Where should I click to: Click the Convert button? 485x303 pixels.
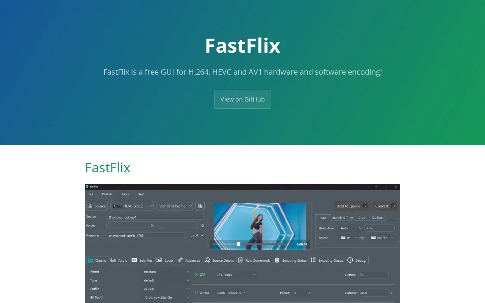pos(385,206)
